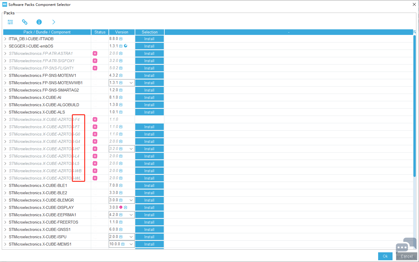This screenshot has height=262, width=419.
Task: Expand the FP-SNS-SMARTAG2 pack row
Action: click(5, 90)
